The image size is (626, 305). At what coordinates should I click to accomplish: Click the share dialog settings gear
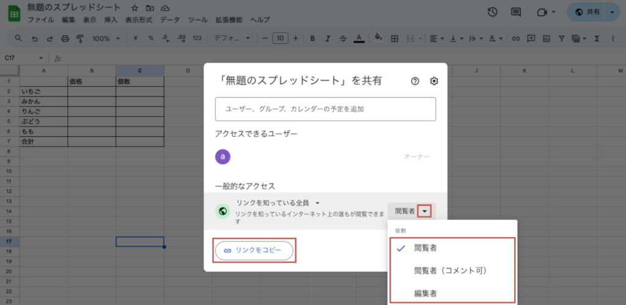coord(434,81)
